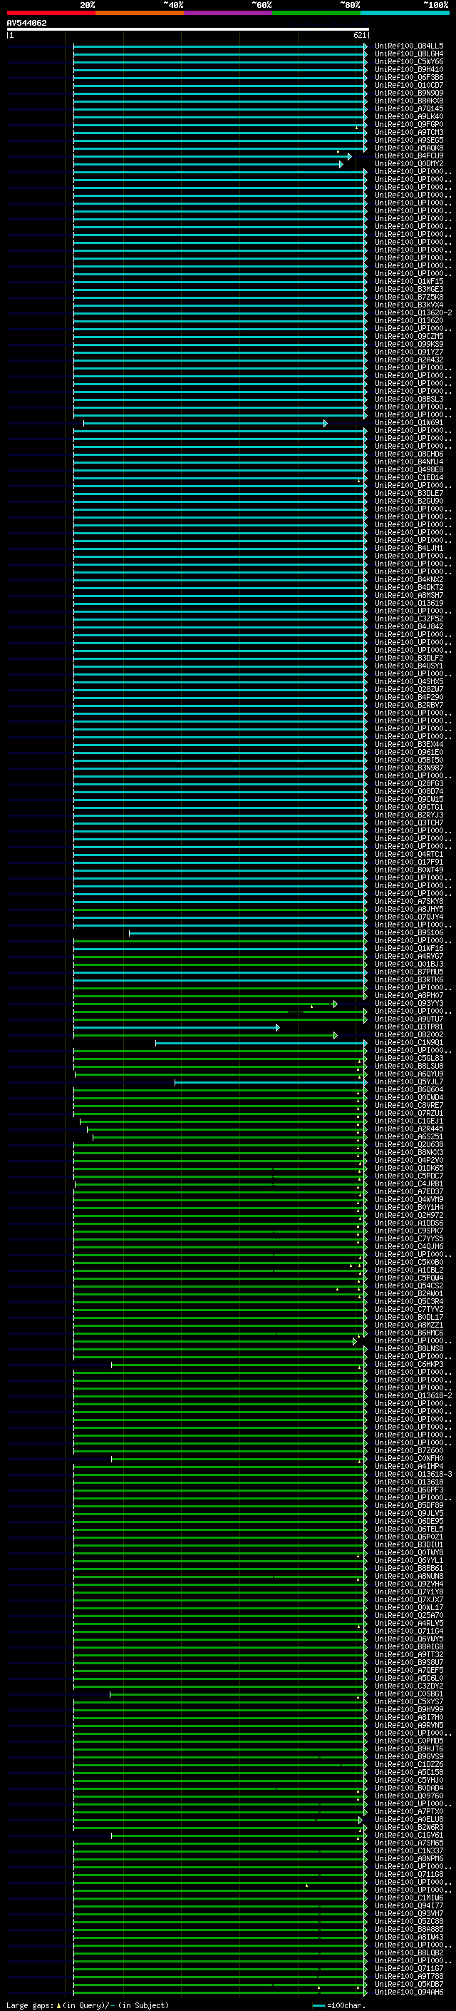Click the white query sequence bar under AV544062

point(188,30)
